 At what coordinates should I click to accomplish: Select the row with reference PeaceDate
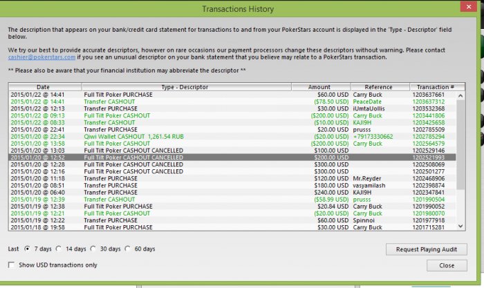(x=232, y=102)
